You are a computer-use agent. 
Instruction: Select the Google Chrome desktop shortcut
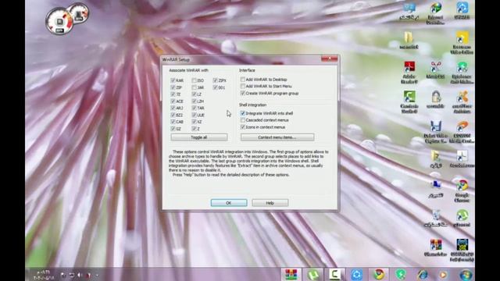pos(462,190)
